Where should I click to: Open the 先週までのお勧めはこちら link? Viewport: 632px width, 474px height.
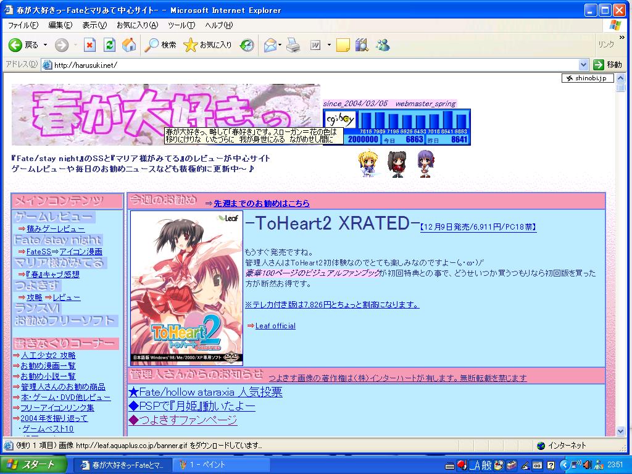(x=262, y=203)
